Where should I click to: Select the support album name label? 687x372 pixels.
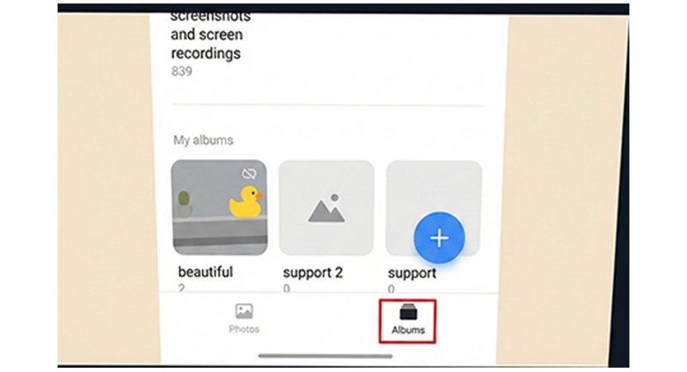(x=412, y=273)
